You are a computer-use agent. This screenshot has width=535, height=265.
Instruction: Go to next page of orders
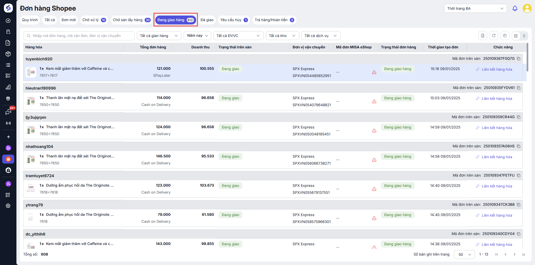click(x=515, y=254)
